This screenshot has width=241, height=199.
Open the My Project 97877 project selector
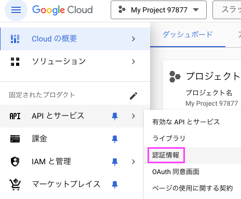(158, 10)
